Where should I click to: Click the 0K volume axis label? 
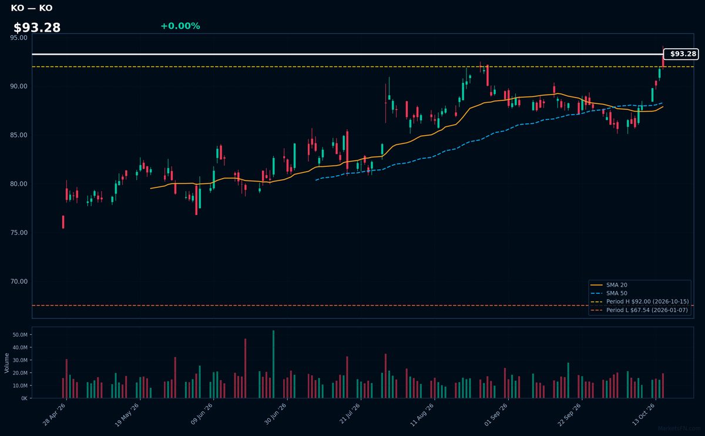coord(24,398)
